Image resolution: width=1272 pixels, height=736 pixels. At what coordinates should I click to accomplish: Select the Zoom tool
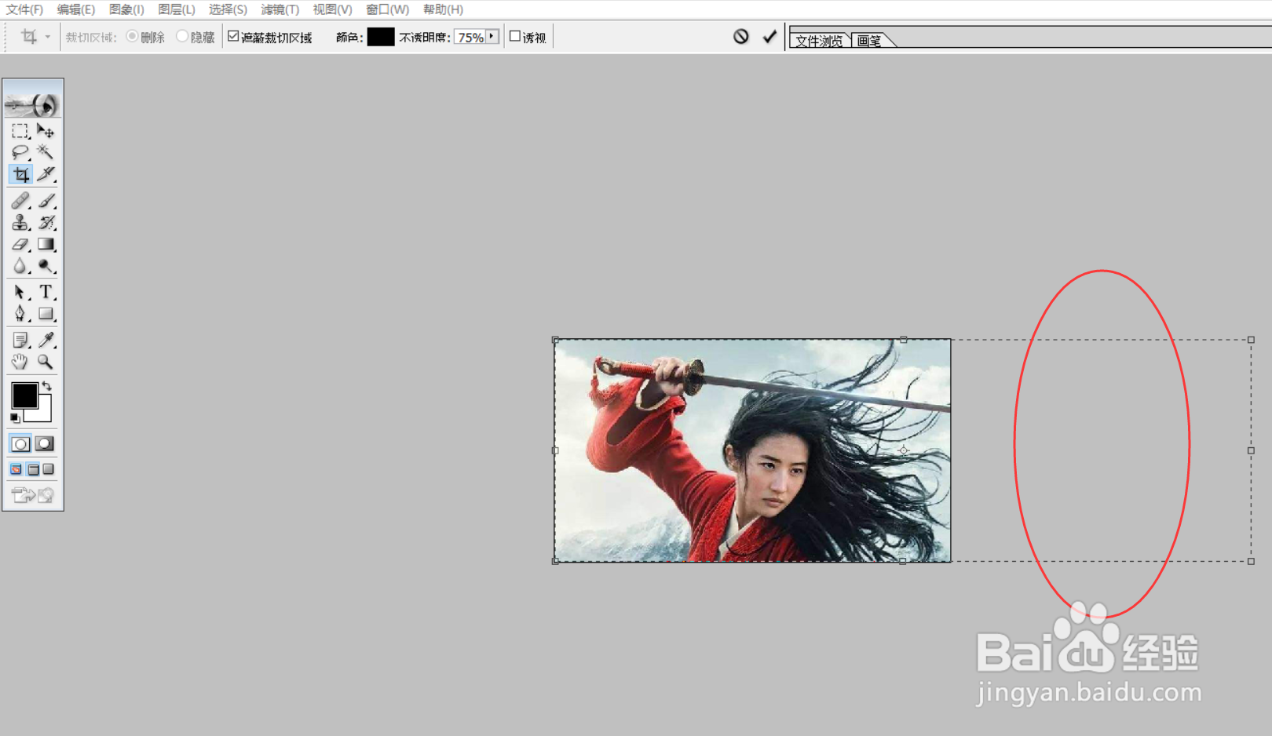[x=46, y=363]
